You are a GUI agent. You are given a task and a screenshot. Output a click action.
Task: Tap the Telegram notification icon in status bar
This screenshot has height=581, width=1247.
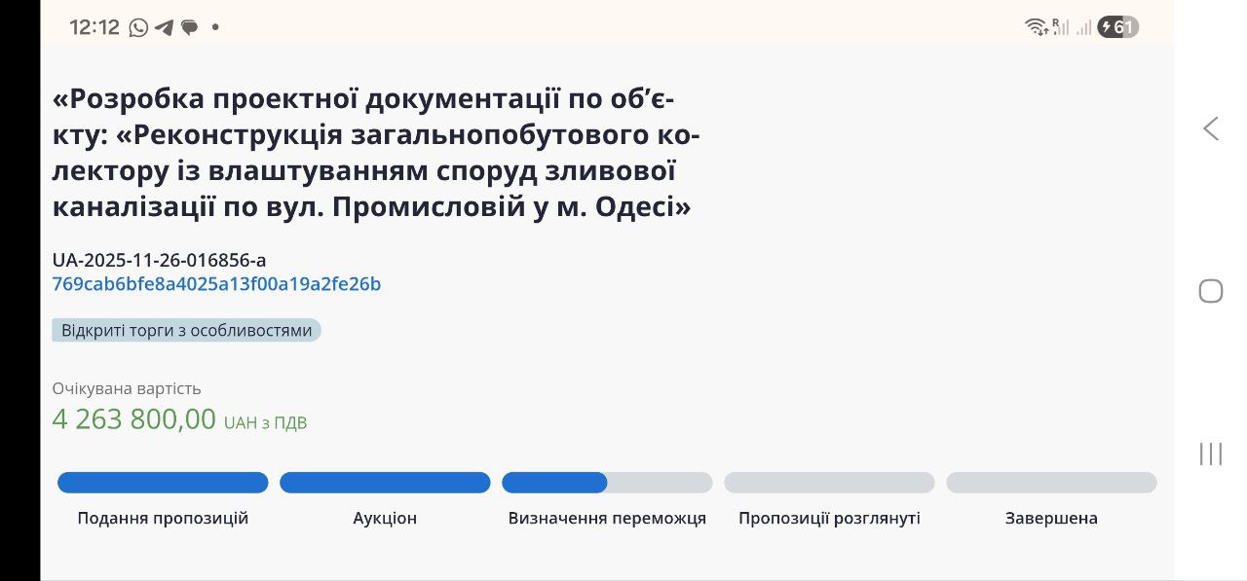pyautogui.click(x=164, y=27)
